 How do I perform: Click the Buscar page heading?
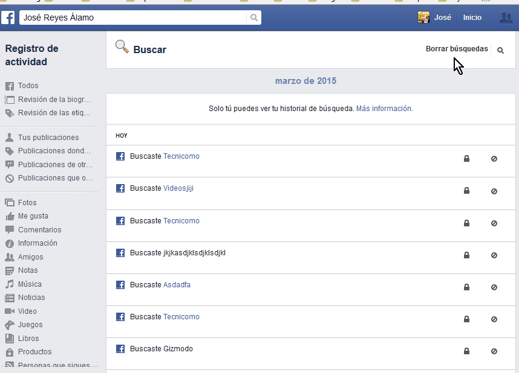pyautogui.click(x=149, y=49)
